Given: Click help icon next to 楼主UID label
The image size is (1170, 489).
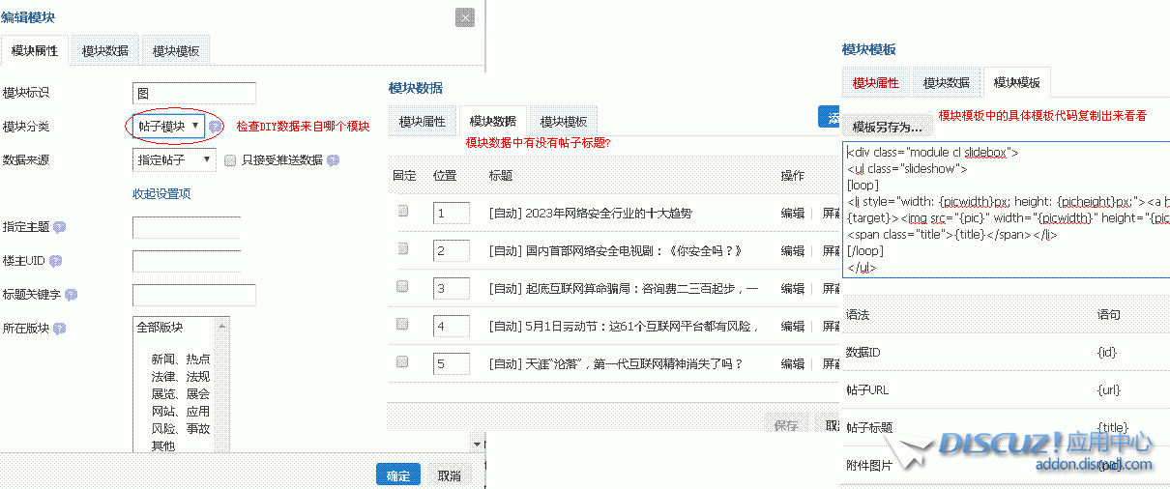Looking at the screenshot, I should click(x=55, y=262).
